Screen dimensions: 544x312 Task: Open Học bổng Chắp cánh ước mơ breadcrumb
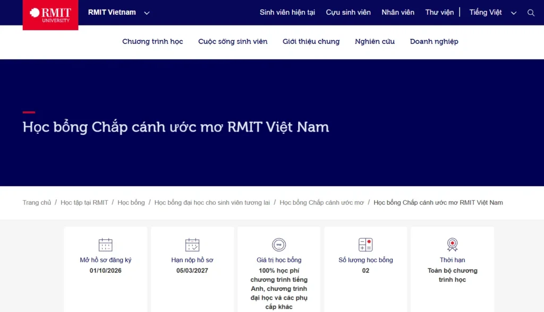pos(321,203)
